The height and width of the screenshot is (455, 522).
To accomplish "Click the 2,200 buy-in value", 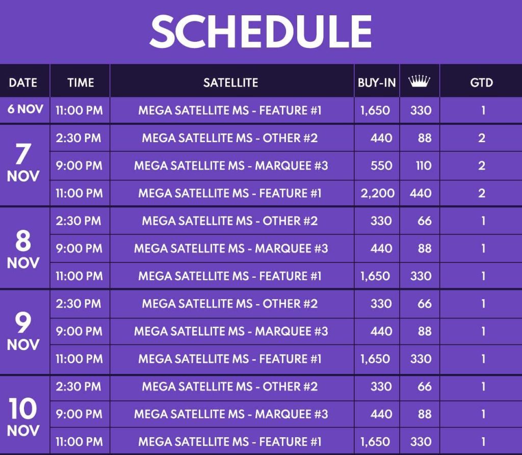I will [378, 193].
